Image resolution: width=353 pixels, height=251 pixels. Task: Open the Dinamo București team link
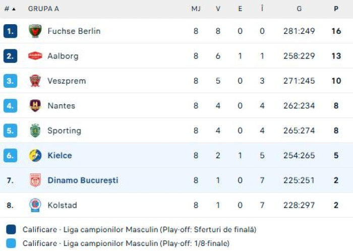(x=83, y=180)
